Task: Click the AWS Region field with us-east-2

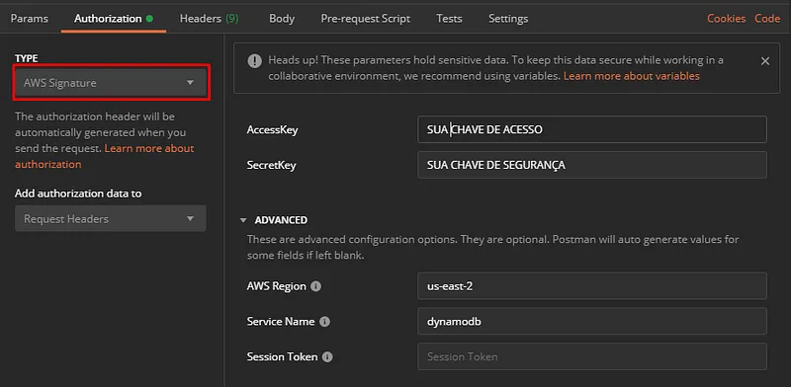Action: point(591,285)
